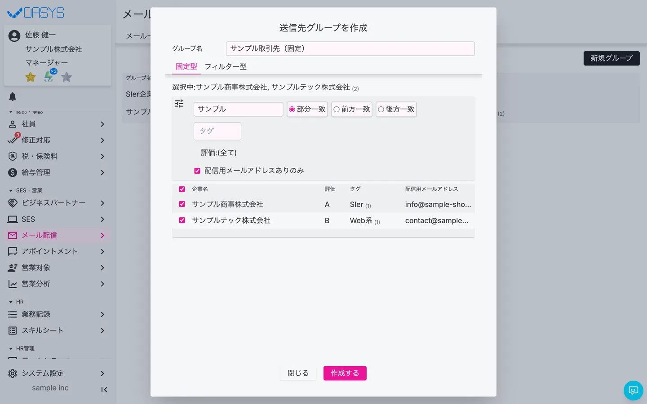Click the OASYS logo
The height and width of the screenshot is (404, 647).
36,13
